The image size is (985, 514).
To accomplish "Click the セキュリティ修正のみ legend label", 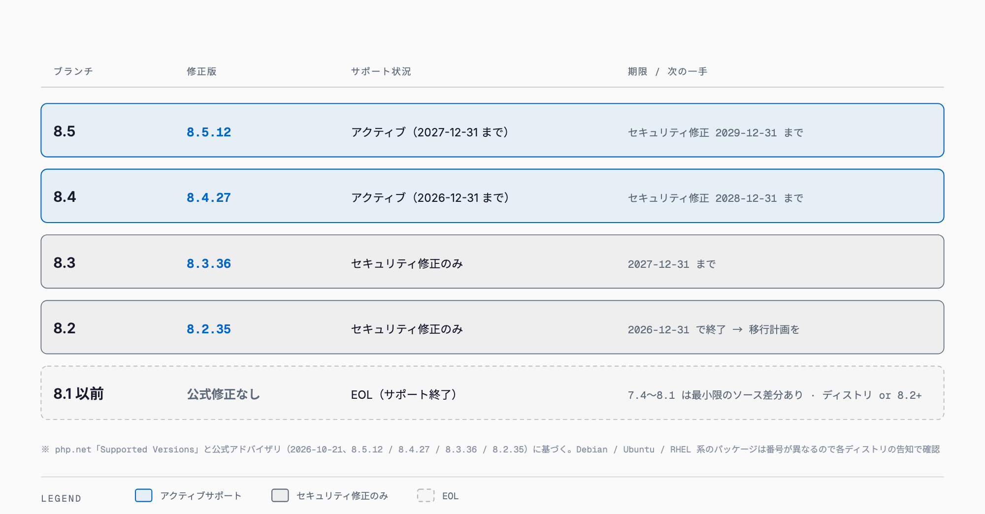I will [342, 496].
